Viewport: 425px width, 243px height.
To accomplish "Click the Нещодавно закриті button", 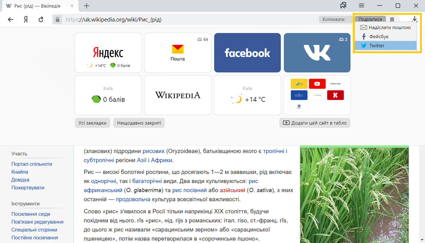I will tap(139, 123).
